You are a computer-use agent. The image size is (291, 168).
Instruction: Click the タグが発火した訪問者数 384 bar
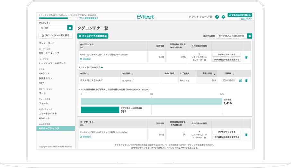click(100, 110)
